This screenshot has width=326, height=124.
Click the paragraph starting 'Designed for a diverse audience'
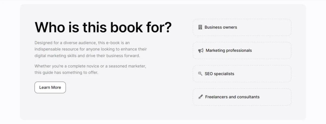point(91,49)
